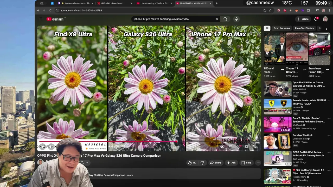Screen dimensions: 333x187
Task: Start voice search with microphone icon
Action: point(236,19)
